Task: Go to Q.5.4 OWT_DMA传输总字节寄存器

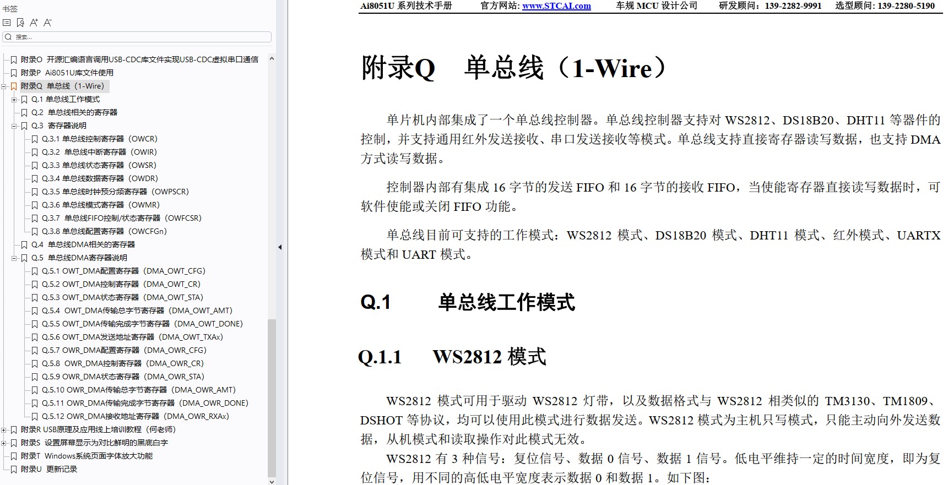Action: 137,310
